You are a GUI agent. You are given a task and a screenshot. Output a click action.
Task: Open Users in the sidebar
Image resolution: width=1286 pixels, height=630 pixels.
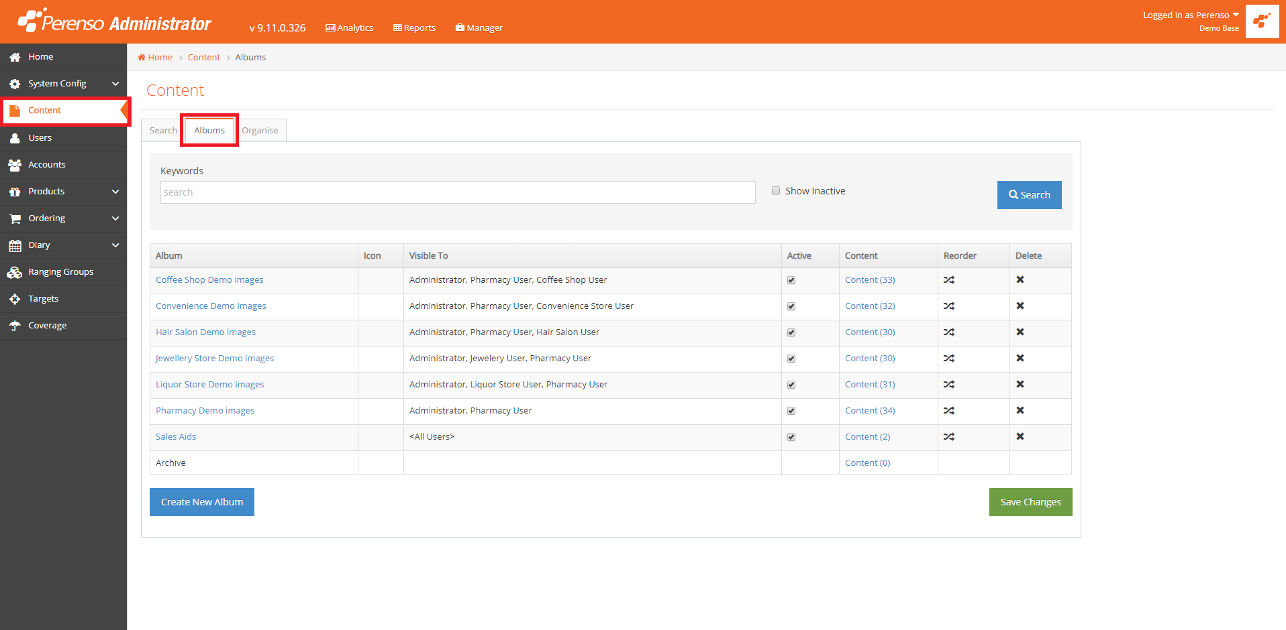(63, 138)
